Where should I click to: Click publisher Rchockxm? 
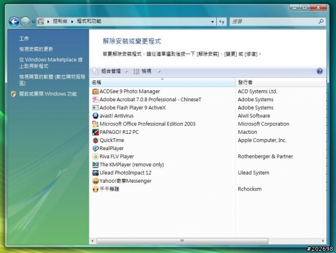tap(250, 189)
